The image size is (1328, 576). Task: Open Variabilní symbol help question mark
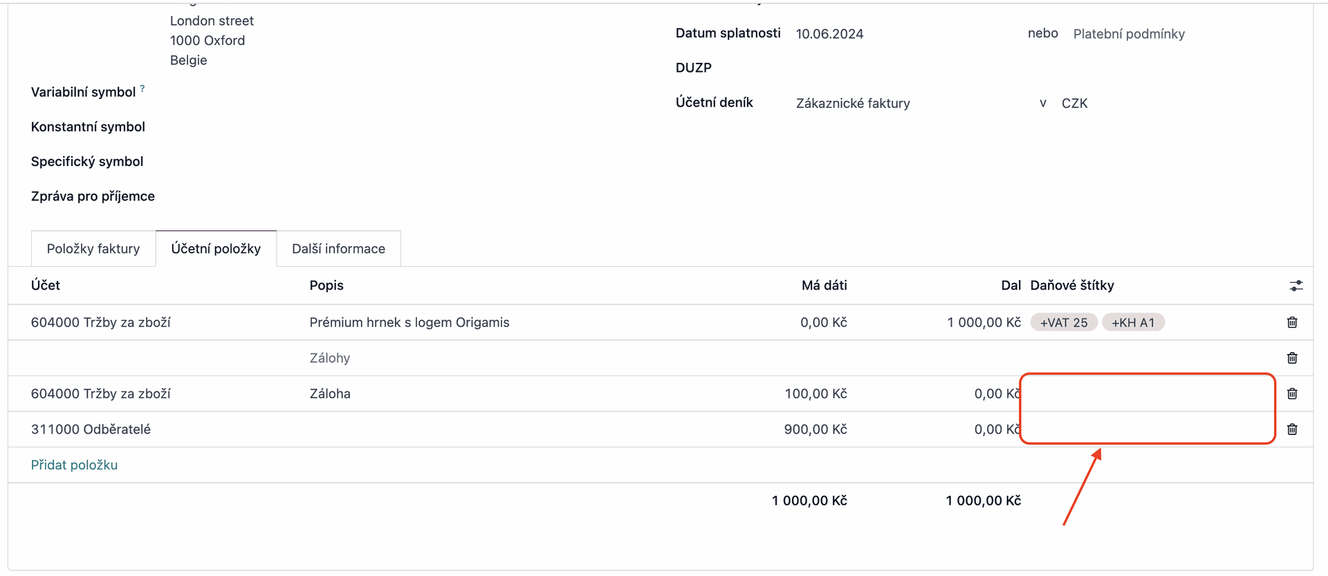click(142, 89)
